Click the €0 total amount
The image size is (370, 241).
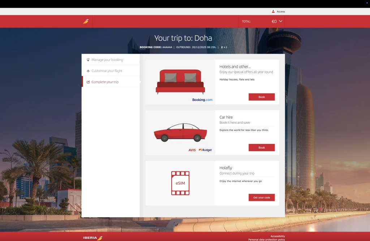[274, 21]
